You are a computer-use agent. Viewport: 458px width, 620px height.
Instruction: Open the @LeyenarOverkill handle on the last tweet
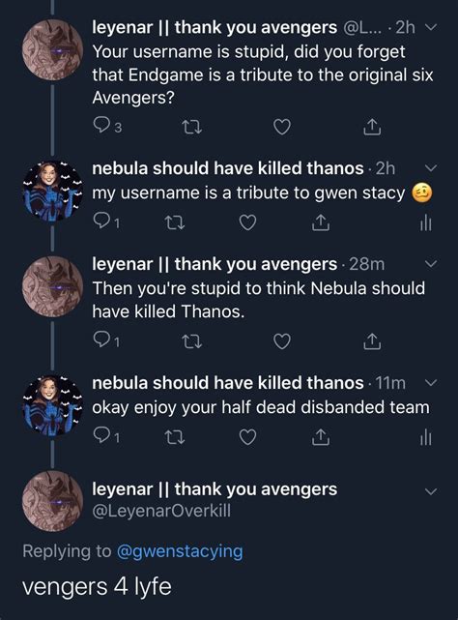click(161, 511)
